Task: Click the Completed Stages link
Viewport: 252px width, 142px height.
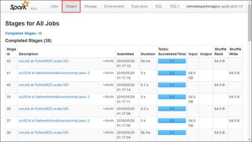Action: [x=21, y=33]
